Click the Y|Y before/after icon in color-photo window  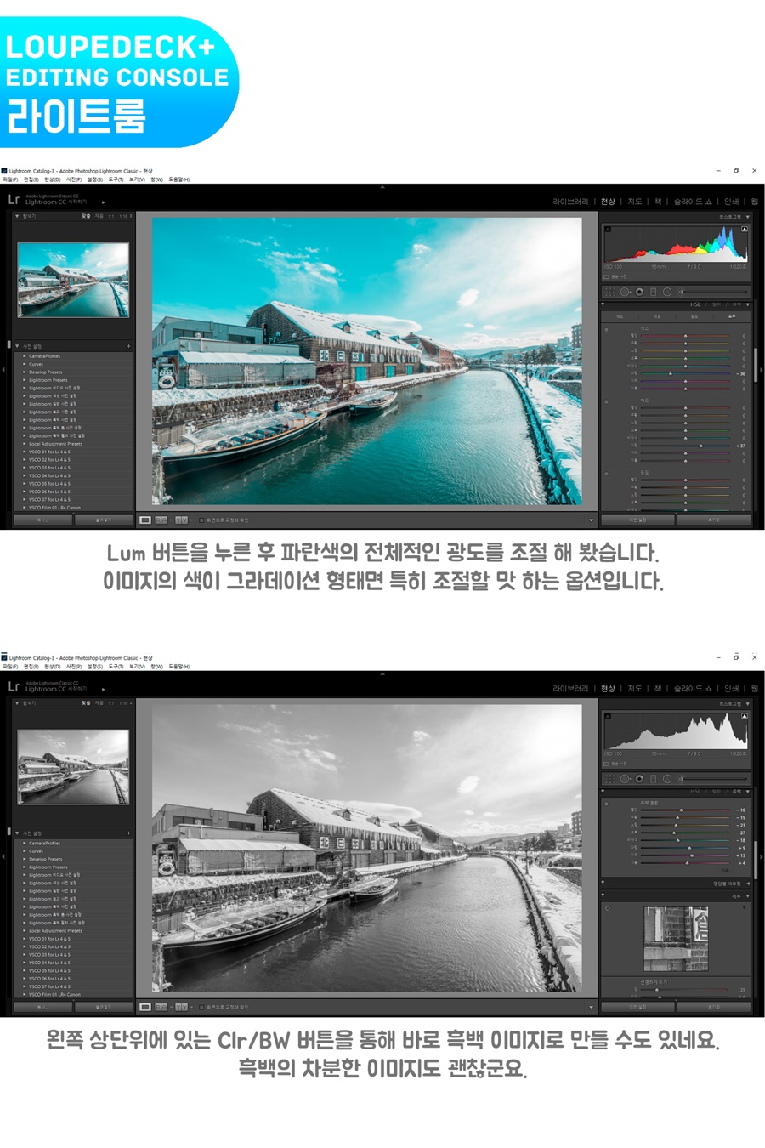coord(181,520)
